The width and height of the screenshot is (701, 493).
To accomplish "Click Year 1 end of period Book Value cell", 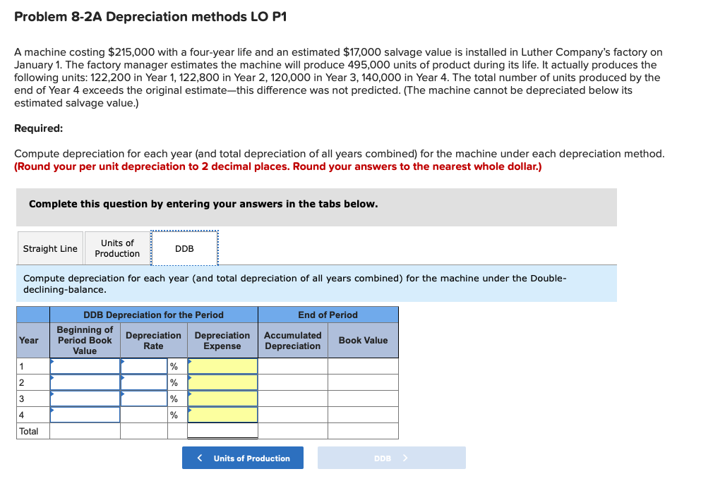I will [x=363, y=366].
